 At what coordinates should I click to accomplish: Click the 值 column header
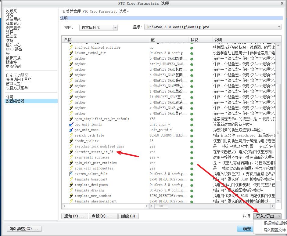coord(169,40)
